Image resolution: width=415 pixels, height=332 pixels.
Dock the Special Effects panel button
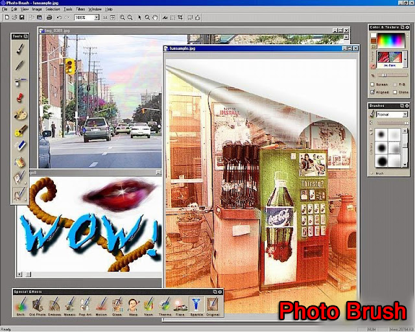click(x=215, y=292)
